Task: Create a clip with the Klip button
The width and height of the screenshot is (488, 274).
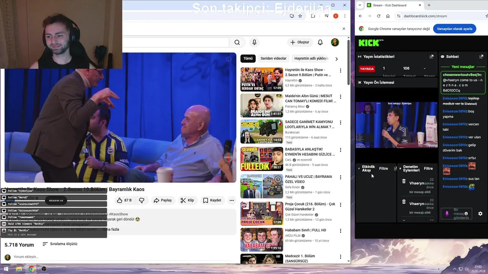Action: pyautogui.click(x=187, y=200)
